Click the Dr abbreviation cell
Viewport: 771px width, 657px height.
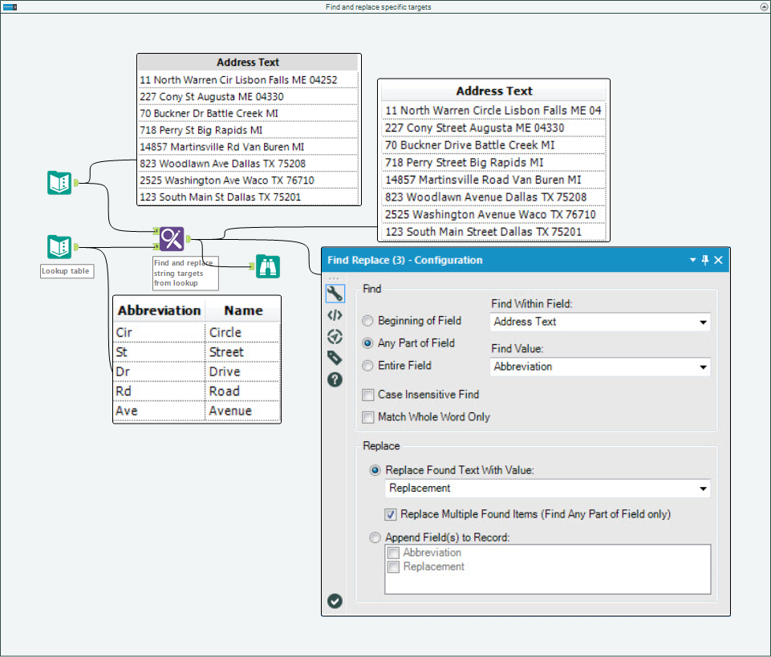click(160, 372)
